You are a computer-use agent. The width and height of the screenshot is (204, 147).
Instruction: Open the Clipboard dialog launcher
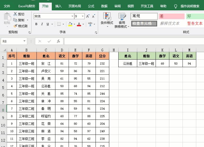pos(30,33)
